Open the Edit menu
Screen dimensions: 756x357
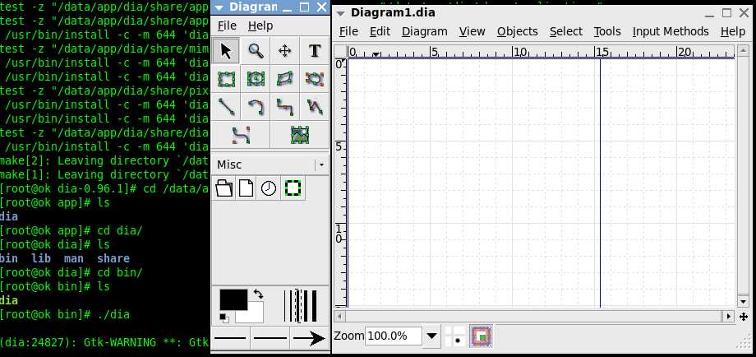(380, 31)
